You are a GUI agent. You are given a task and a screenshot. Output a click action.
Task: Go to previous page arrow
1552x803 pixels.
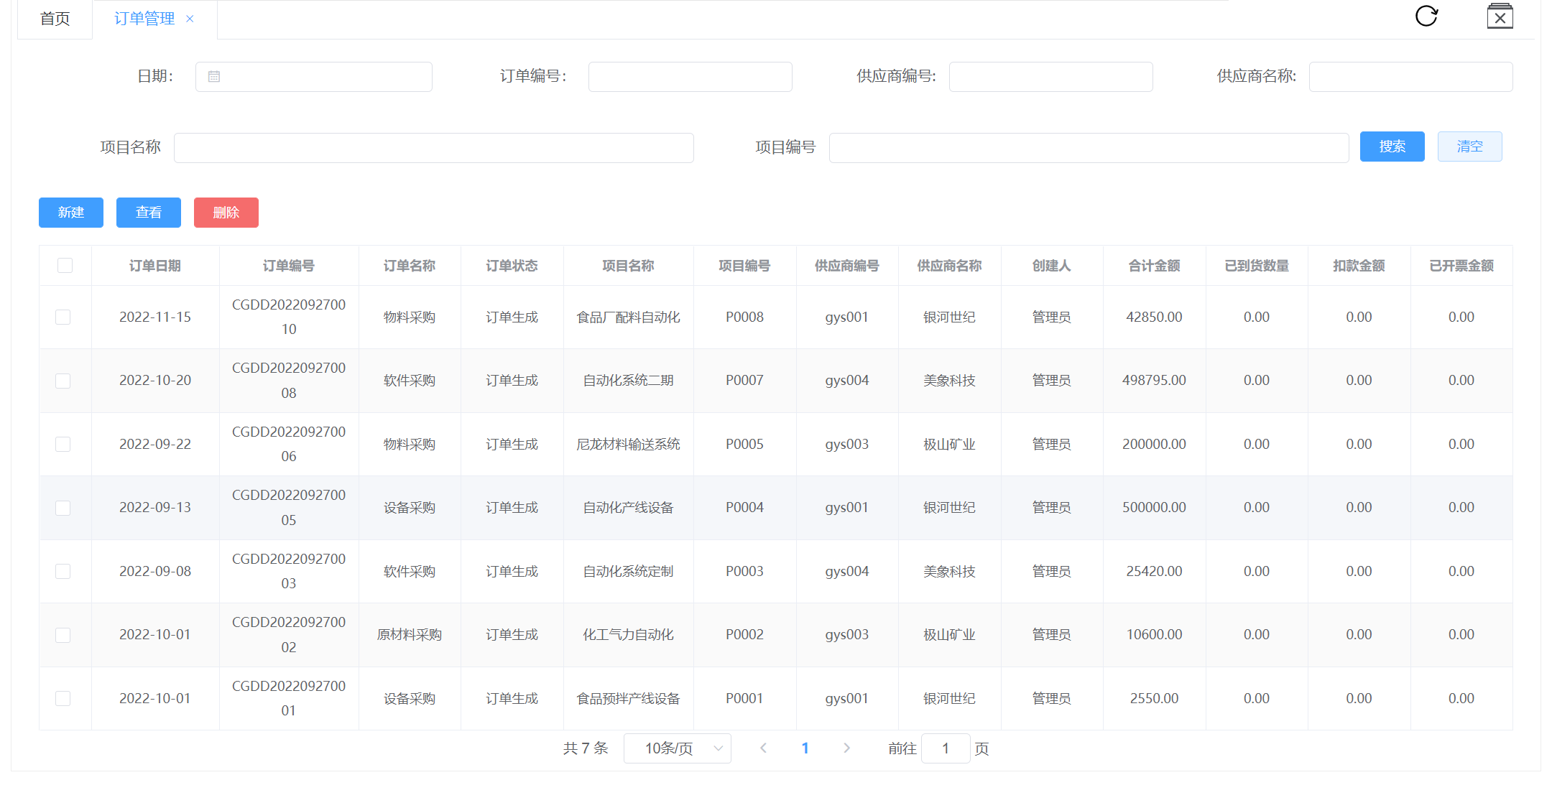tap(763, 748)
